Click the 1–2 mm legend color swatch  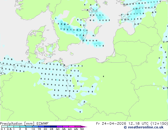click(x=17, y=127)
